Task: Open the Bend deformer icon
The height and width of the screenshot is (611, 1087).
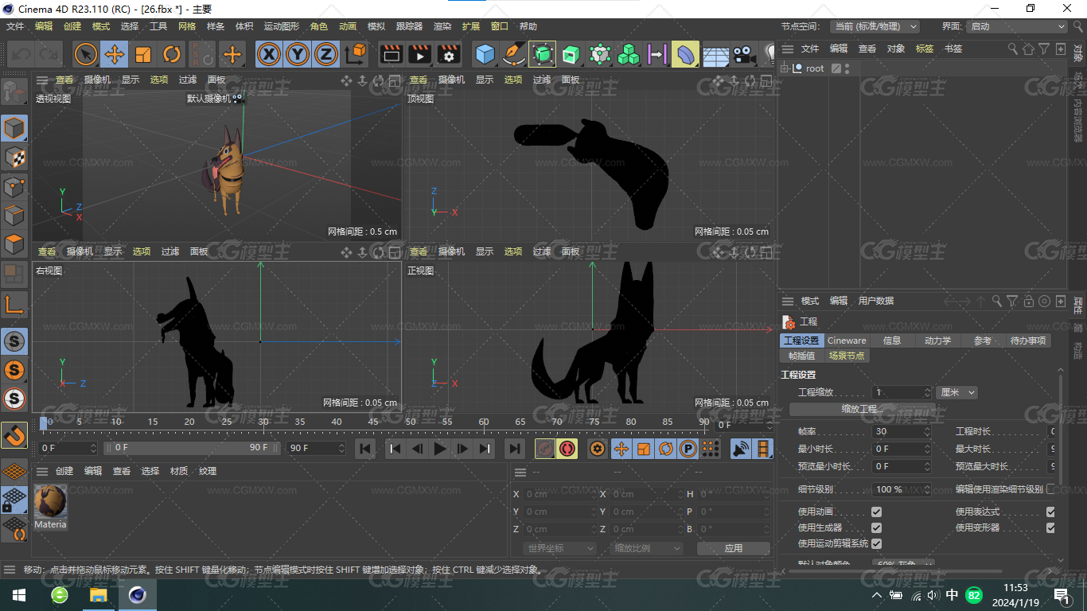Action: click(685, 54)
